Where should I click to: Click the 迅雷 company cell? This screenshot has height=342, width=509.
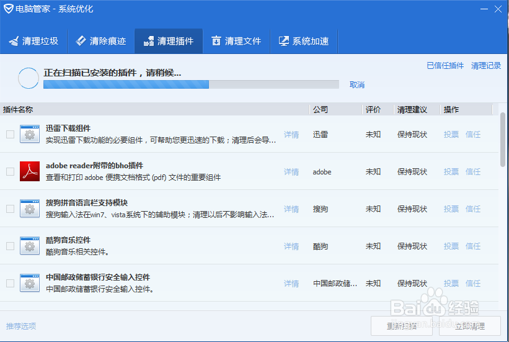click(321, 135)
